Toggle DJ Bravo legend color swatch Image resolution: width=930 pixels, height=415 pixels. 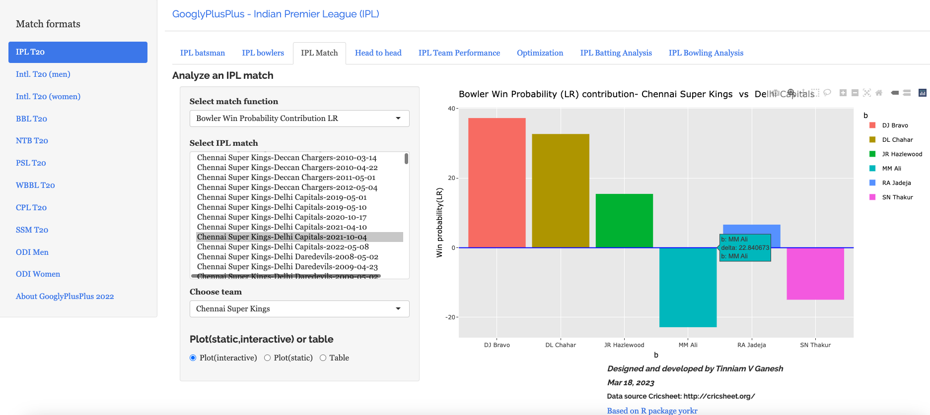click(872, 125)
